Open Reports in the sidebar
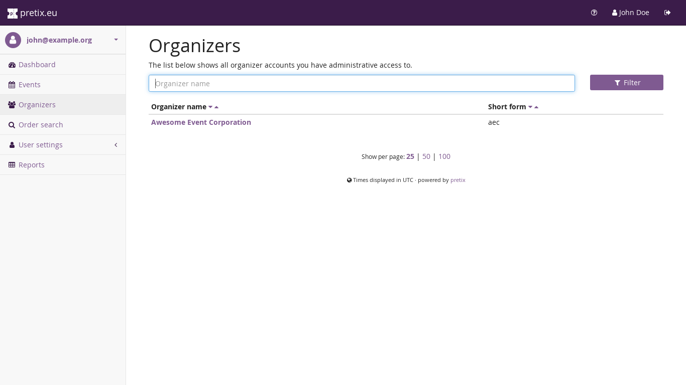The width and height of the screenshot is (686, 385). pos(31,165)
